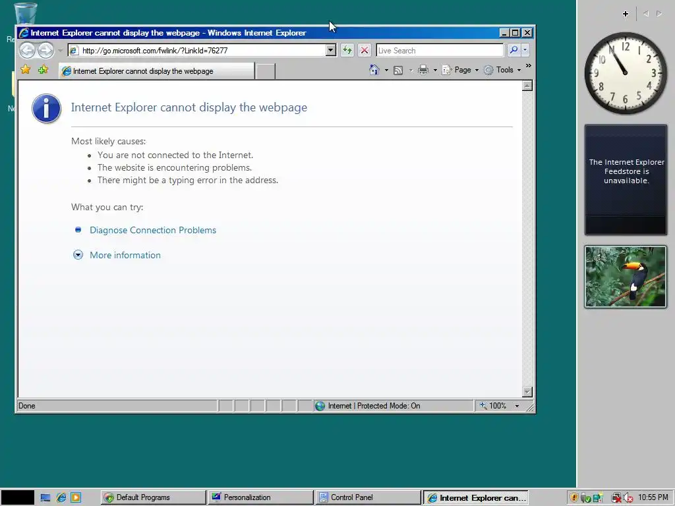Switch to Control Panel taskbar button

click(x=368, y=497)
